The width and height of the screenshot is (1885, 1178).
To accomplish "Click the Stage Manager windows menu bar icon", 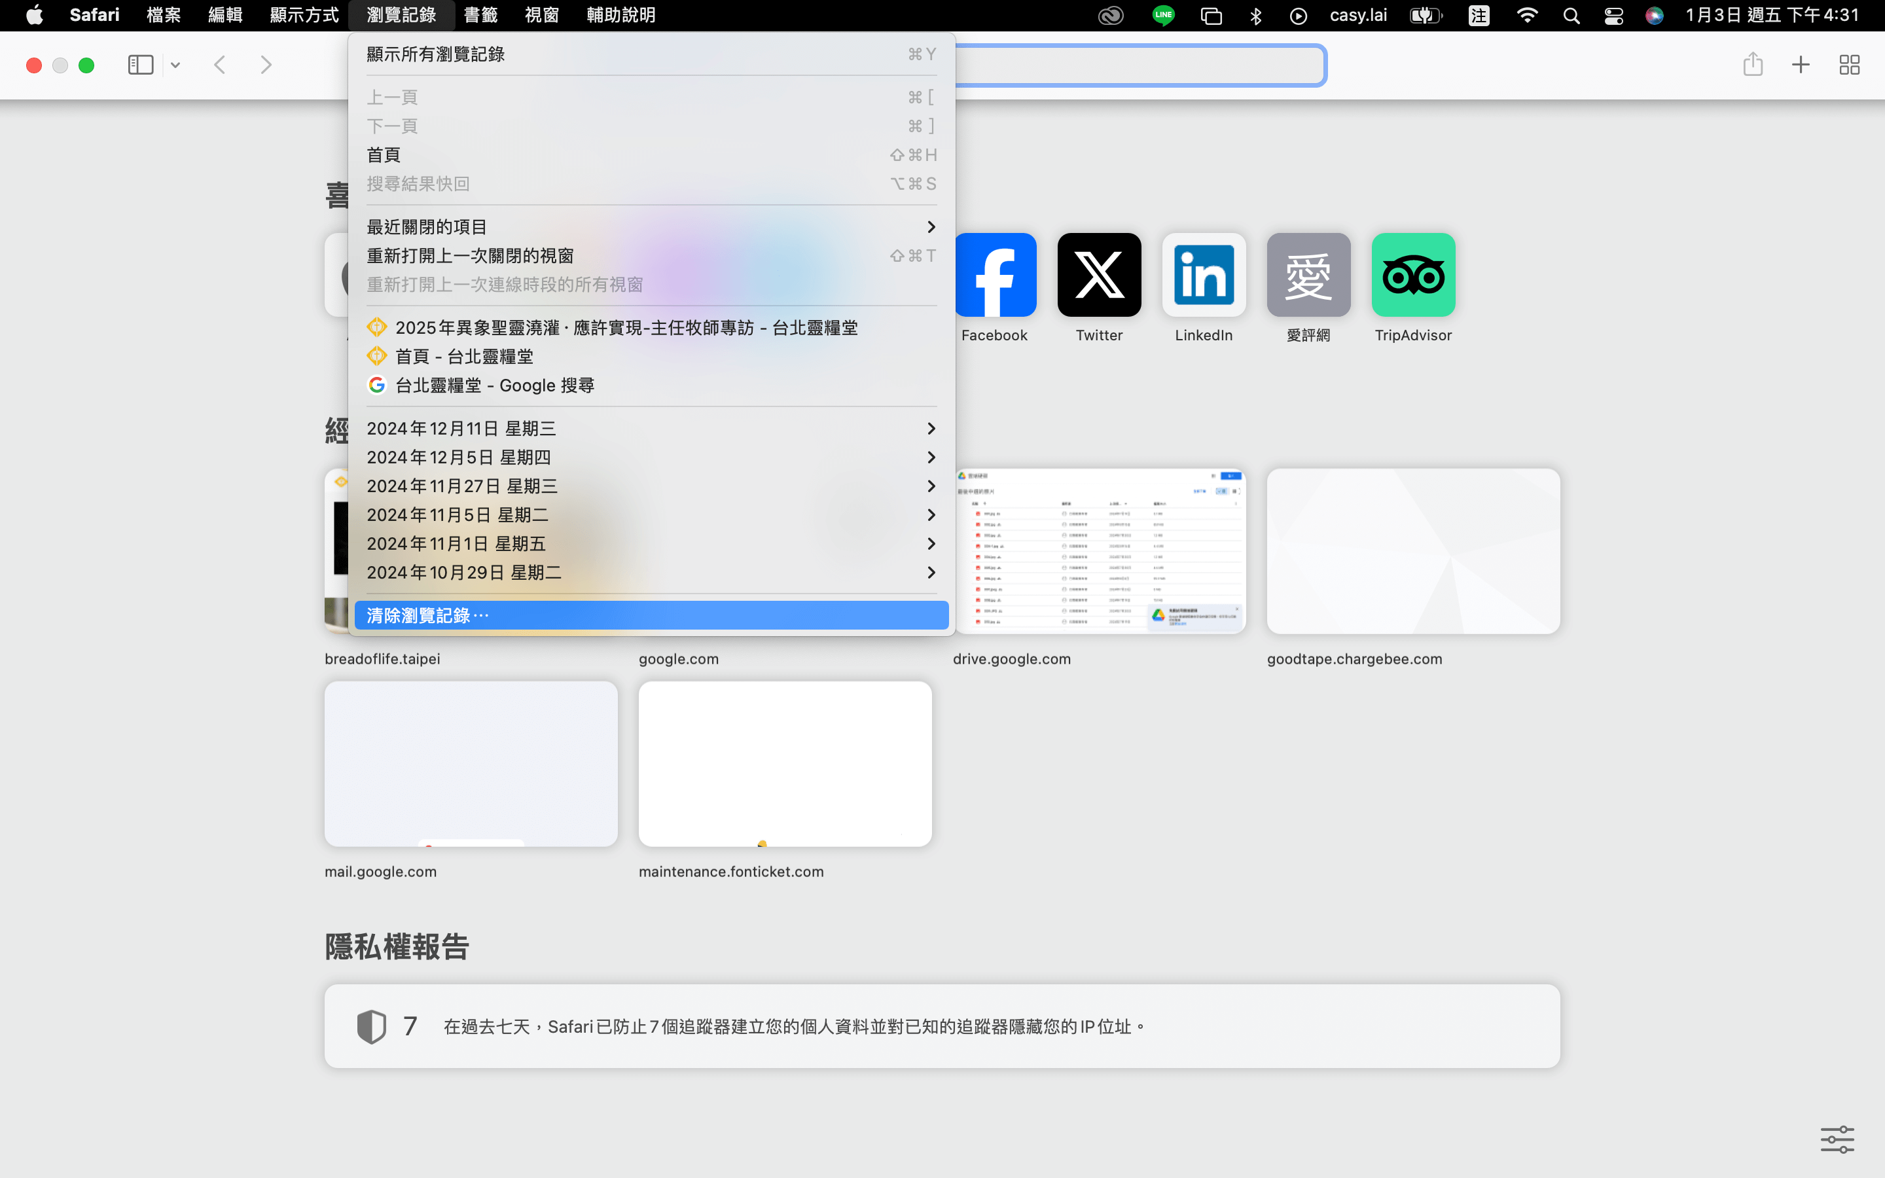I will pyautogui.click(x=1212, y=16).
